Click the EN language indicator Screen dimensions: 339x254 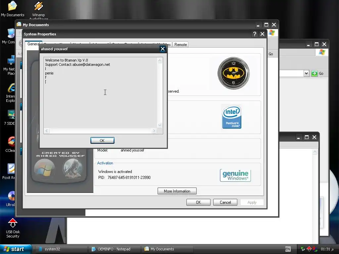[288, 249]
